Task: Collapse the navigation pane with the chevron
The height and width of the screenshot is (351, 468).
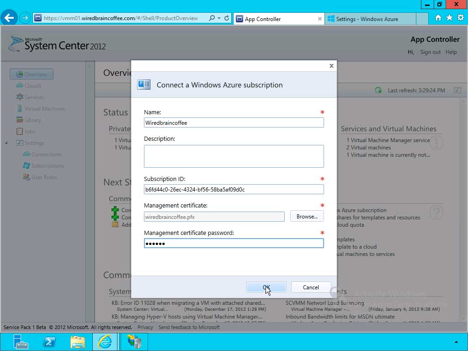Action: click(90, 66)
